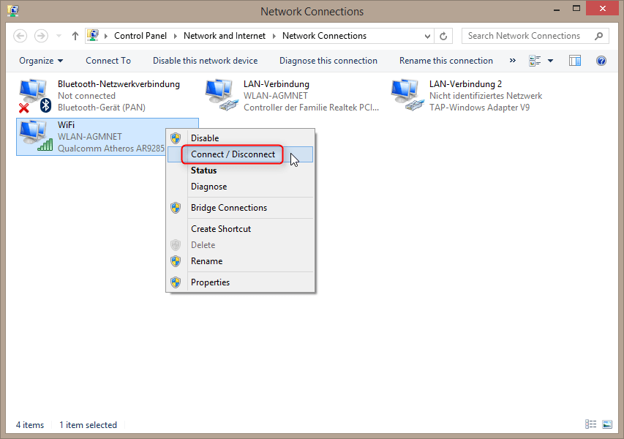
Task: Show more toolbar commands chevron
Action: [x=512, y=61]
